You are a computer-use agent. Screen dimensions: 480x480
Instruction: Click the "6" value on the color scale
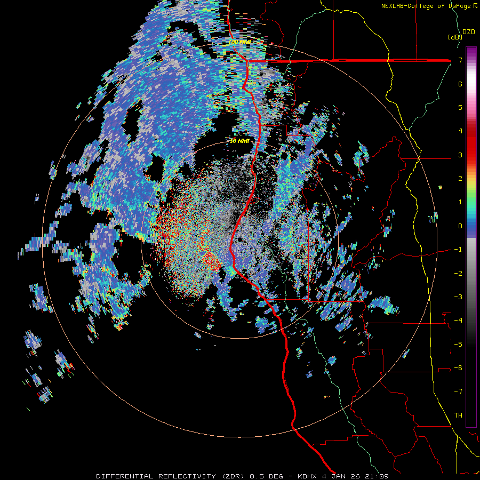[460, 84]
